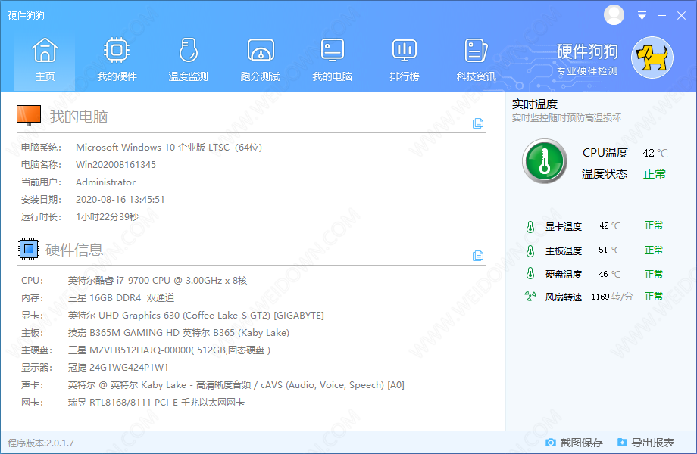Screen dimensions: 697x454
Task: Click the 主板温度 thermometer icon
Action: [530, 251]
